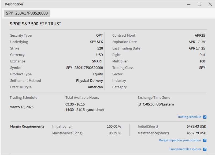This screenshot has width=215, height=155.
Task: Click the SPDR S&P 500 ETF TRUST heading
Action: click(x=35, y=24)
